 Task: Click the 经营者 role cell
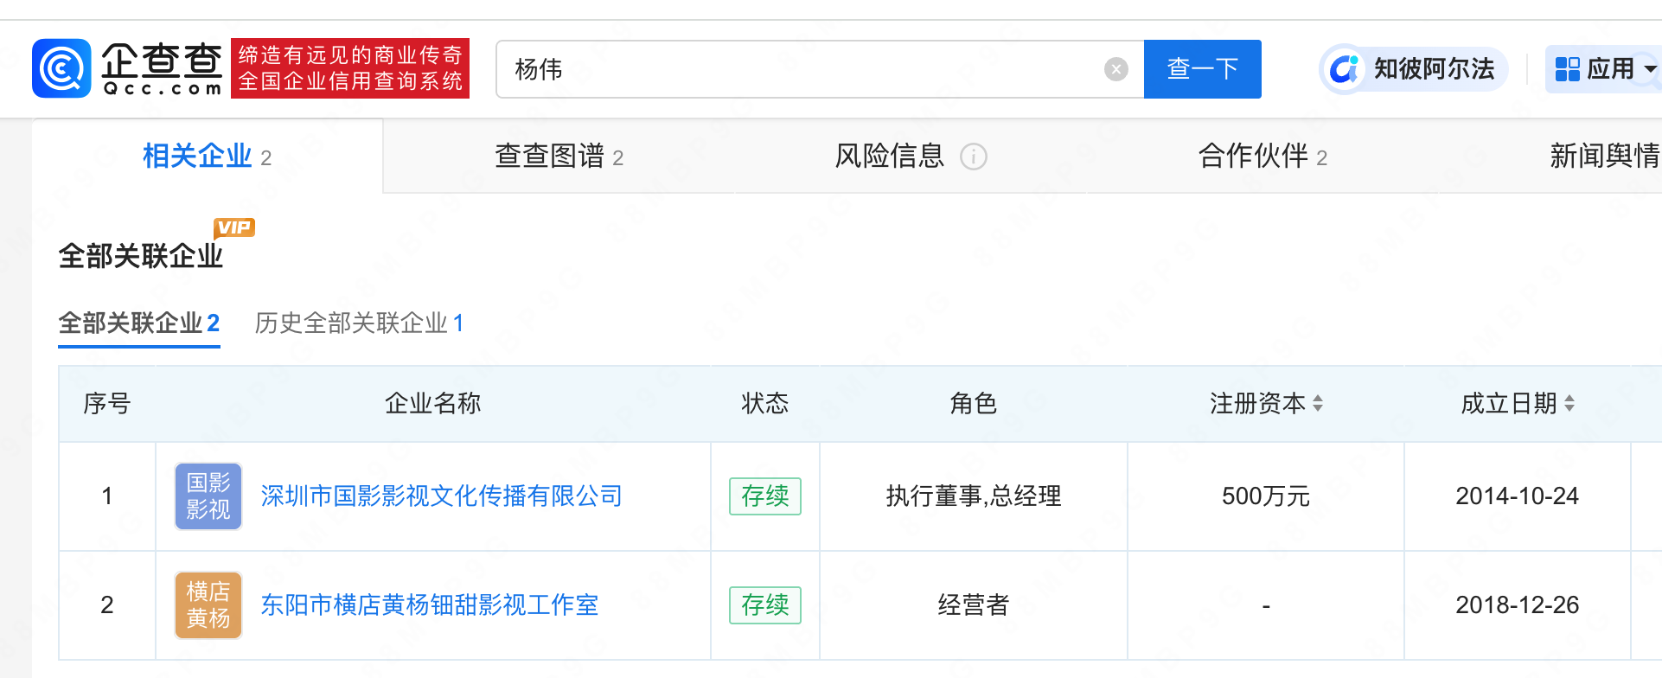pyautogui.click(x=974, y=605)
